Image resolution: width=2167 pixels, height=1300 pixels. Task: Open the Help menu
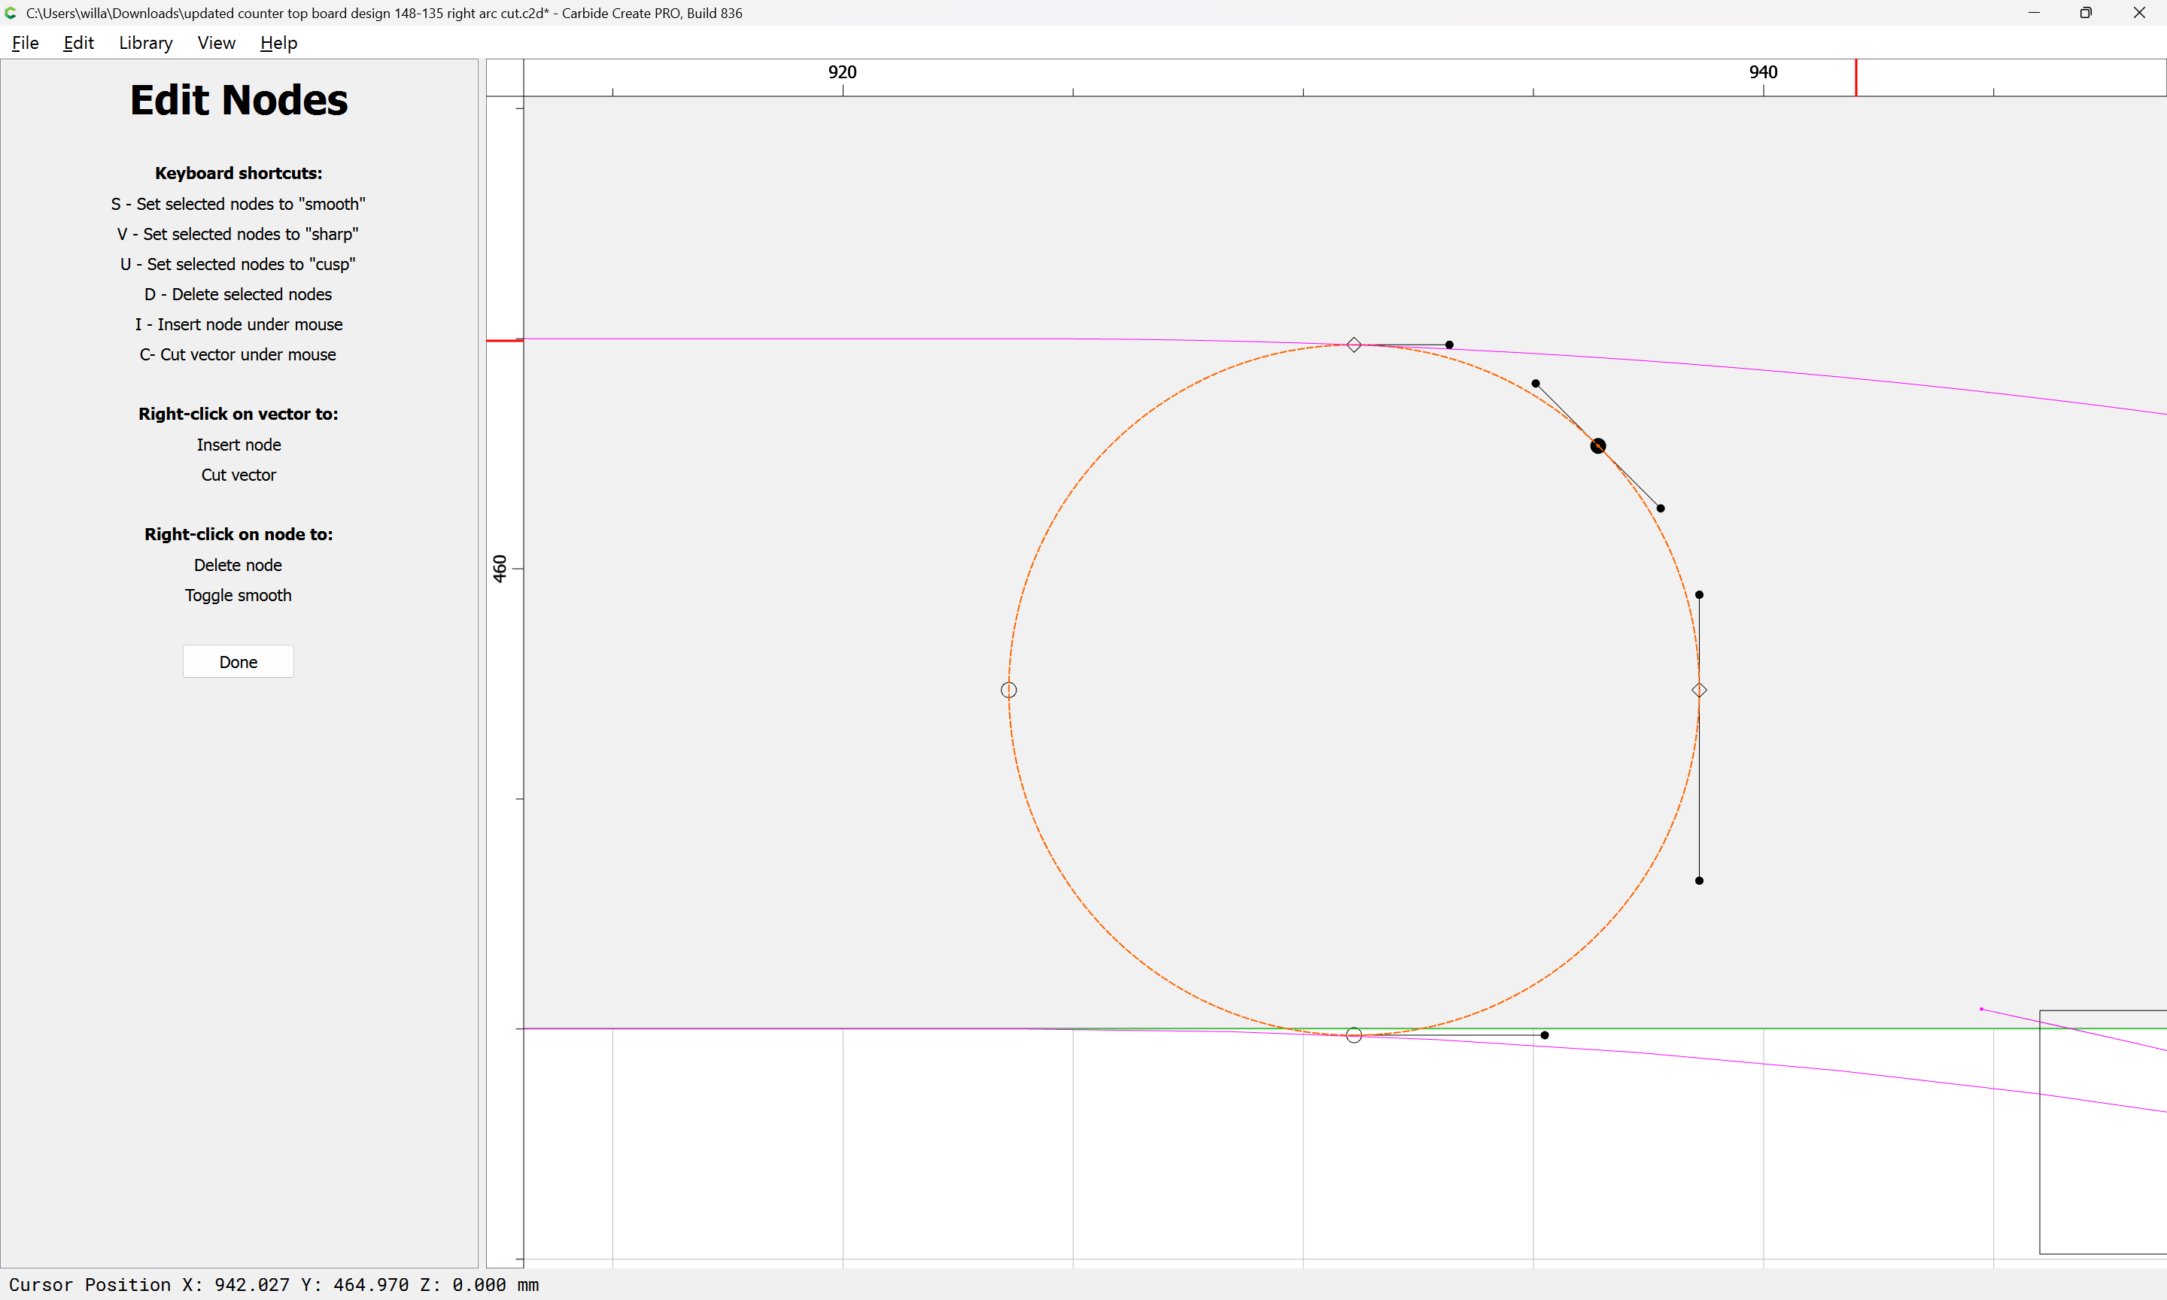(x=278, y=43)
